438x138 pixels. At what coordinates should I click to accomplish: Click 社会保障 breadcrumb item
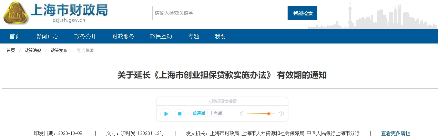(85, 51)
